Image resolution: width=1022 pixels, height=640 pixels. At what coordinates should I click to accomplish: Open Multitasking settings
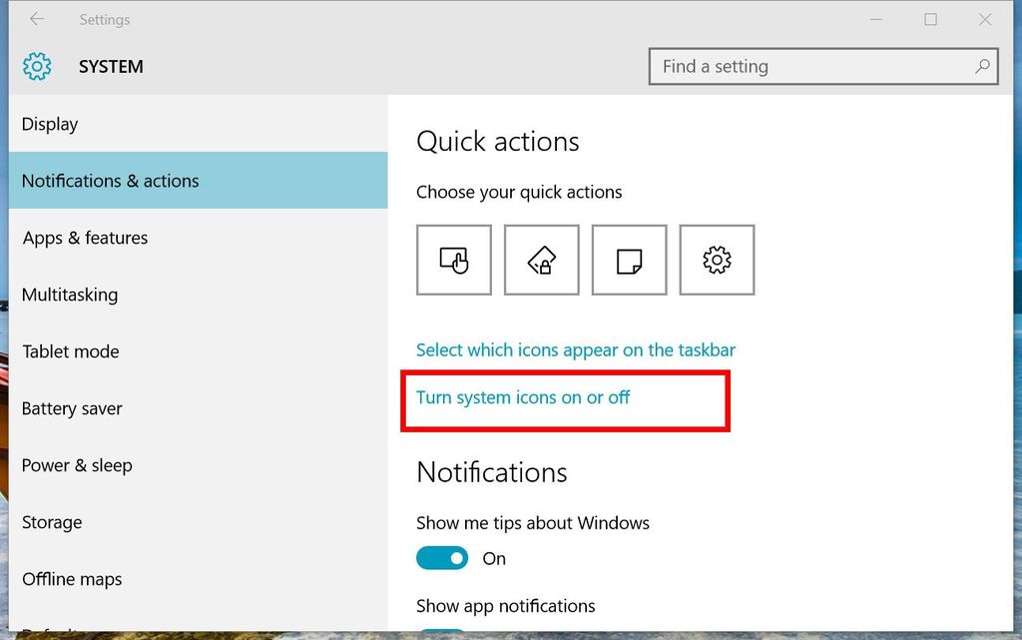(71, 295)
